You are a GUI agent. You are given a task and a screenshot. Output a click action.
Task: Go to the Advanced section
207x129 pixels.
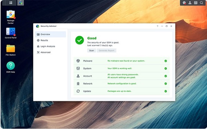[50, 52]
